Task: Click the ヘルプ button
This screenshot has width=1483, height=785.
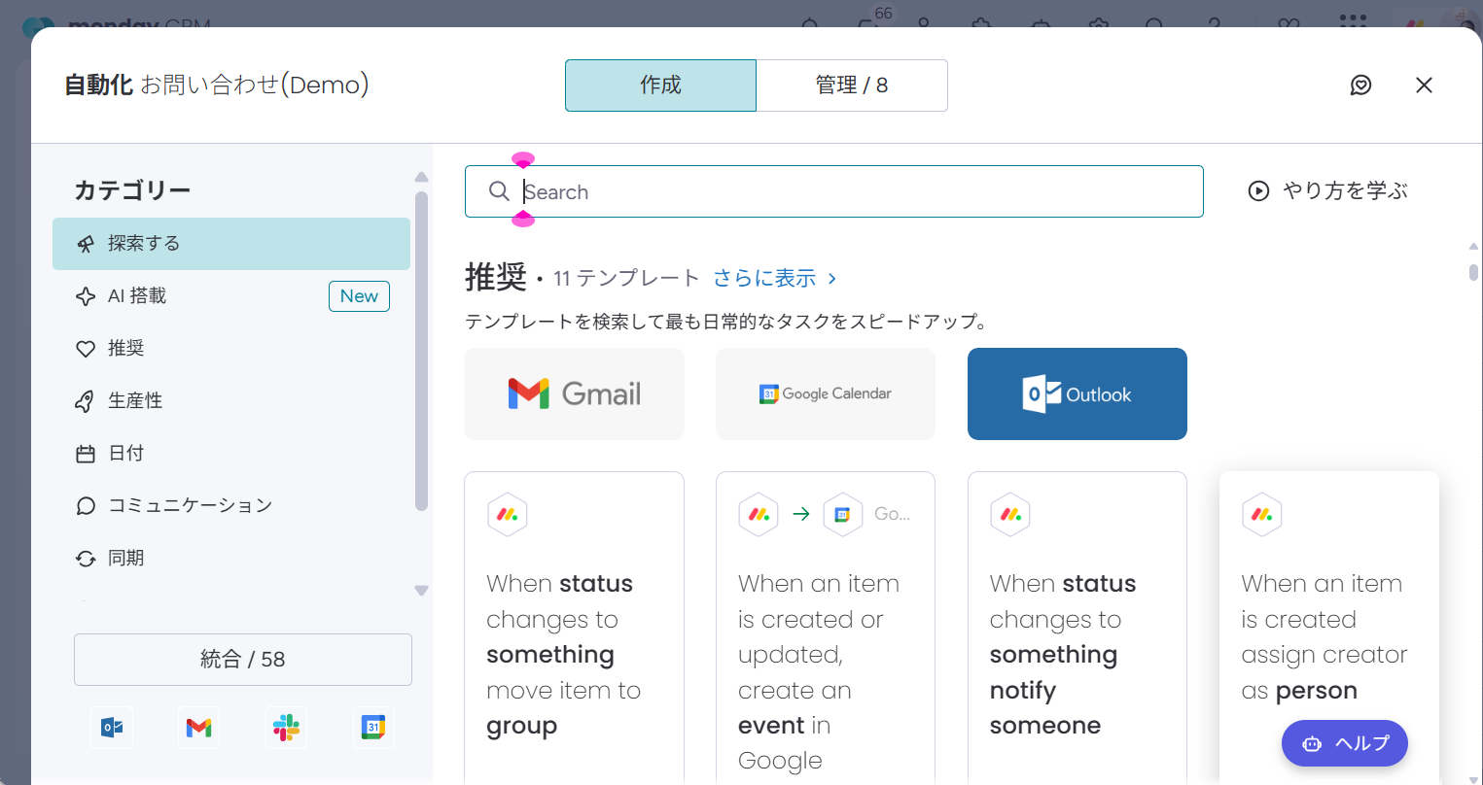Action: click(1344, 743)
